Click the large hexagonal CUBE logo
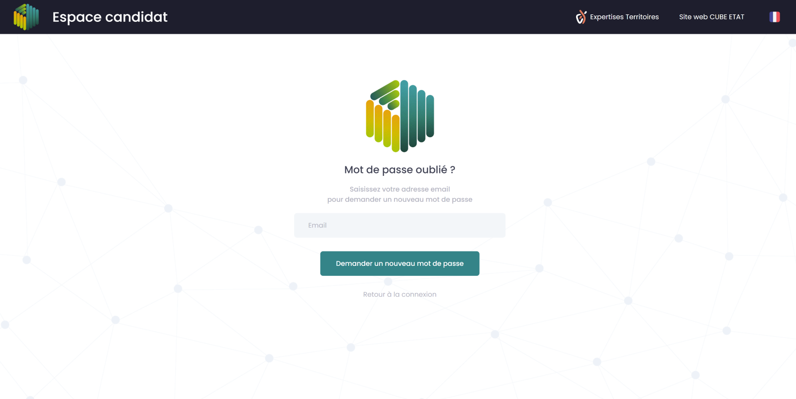Screen dimensions: 796x399 pyautogui.click(x=400, y=116)
